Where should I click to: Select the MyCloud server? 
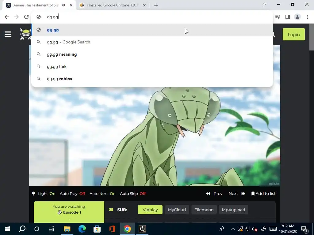[177, 210]
